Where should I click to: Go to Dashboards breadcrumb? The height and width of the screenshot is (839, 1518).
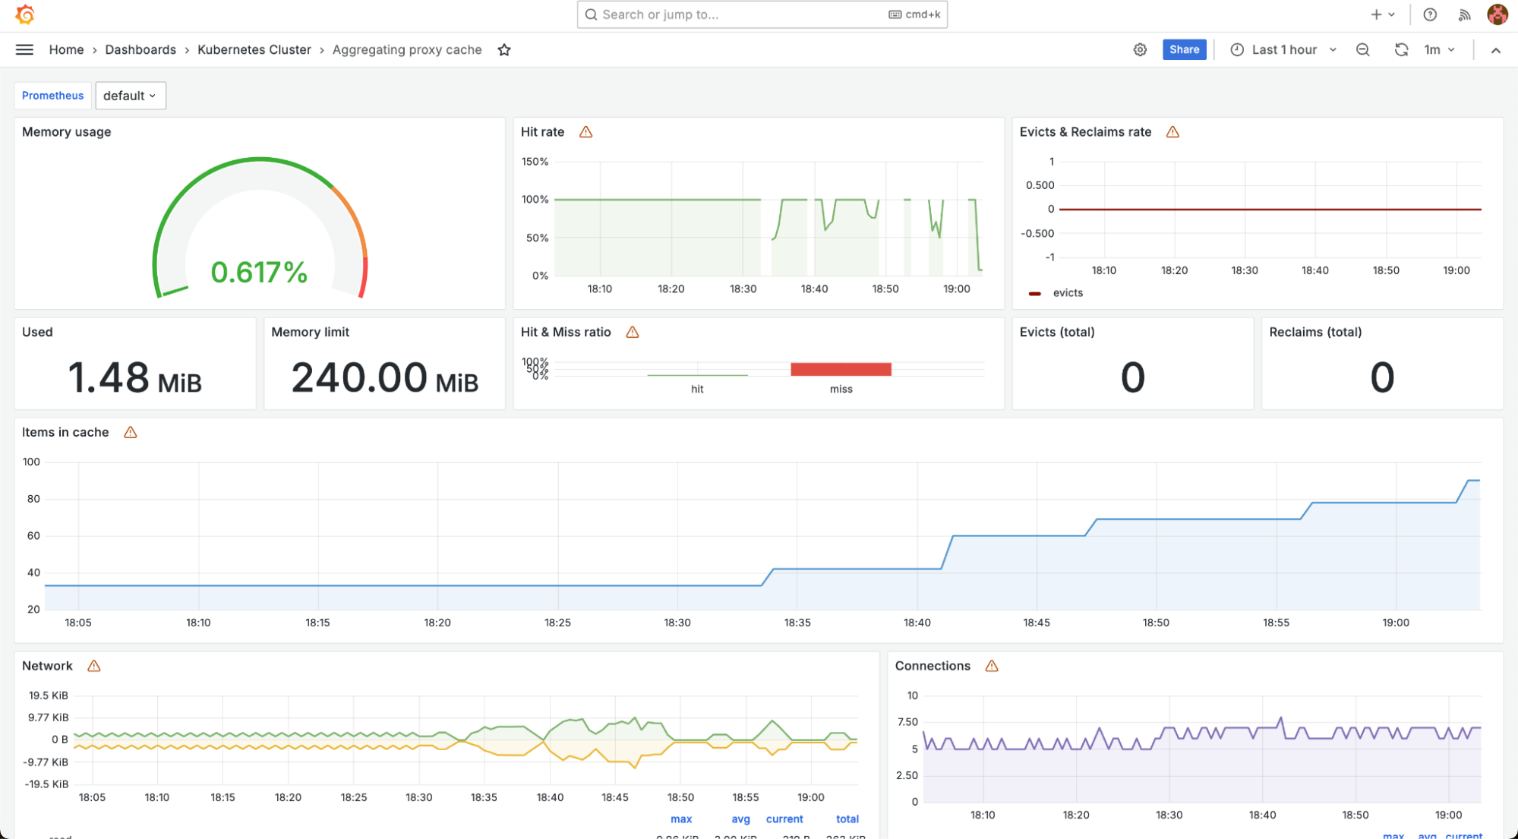pos(140,49)
